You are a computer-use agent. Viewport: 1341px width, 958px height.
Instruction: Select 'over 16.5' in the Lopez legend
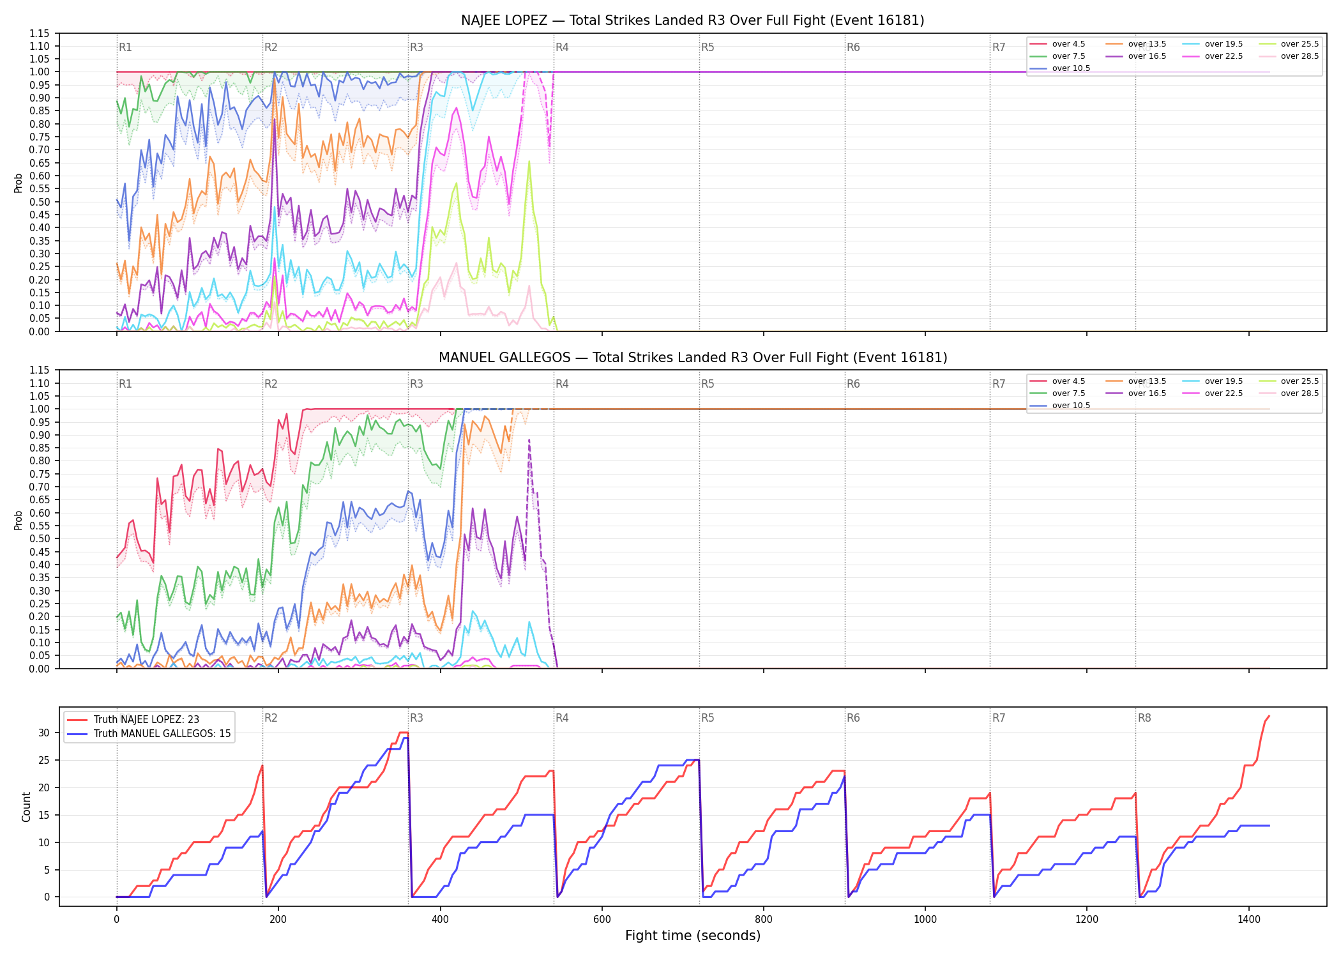pos(1135,56)
